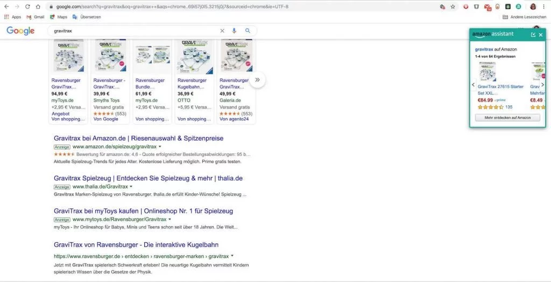The image size is (551, 282).
Task: Open the 94,99 € myToys shopping product
Action: (68, 81)
